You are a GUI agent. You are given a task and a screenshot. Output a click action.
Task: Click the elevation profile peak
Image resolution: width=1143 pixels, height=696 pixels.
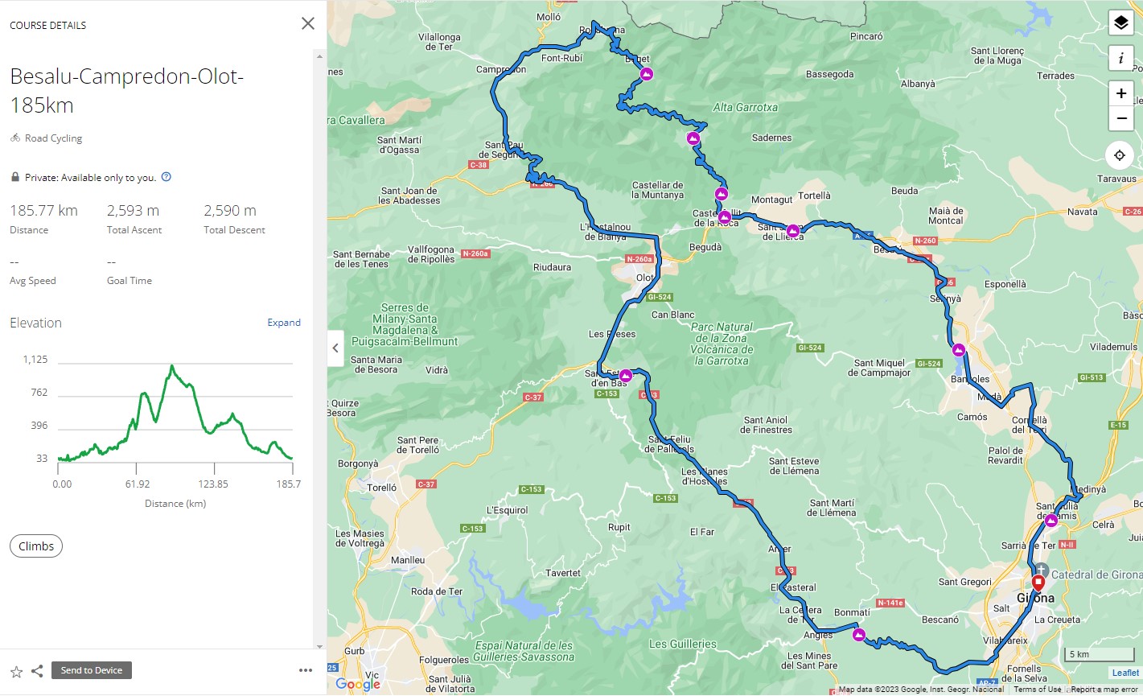click(171, 367)
